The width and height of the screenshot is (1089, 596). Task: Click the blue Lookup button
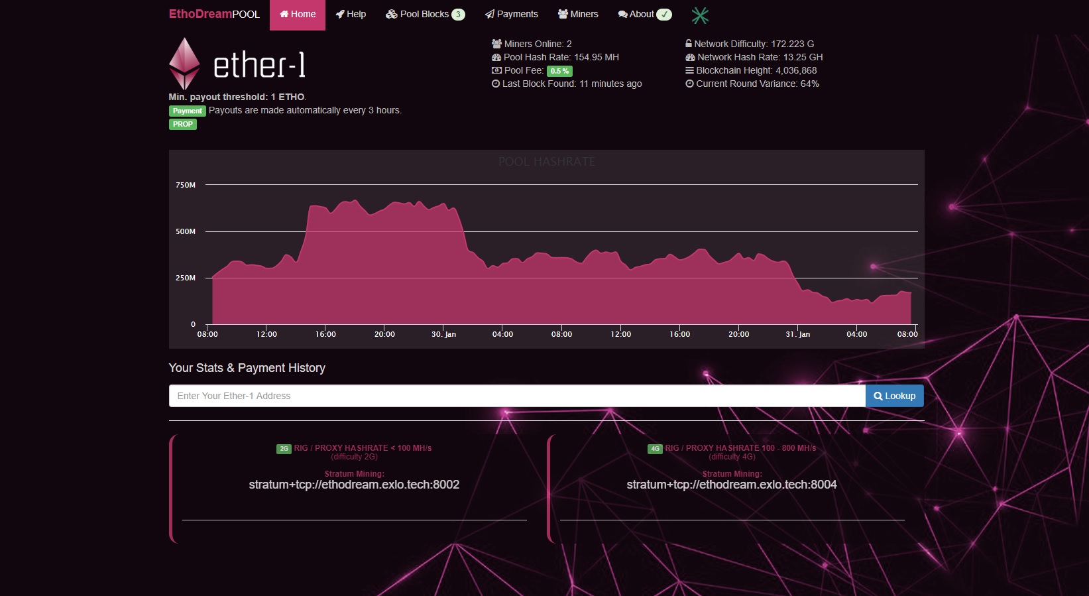coord(895,396)
